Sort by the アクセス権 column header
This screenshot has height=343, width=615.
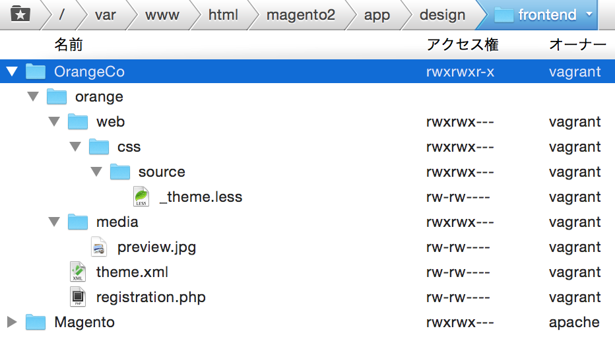pos(463,45)
